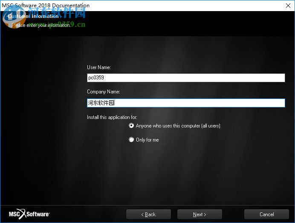Image resolution: width=295 pixels, height=223 pixels.
Task: Click the 'User Name:' label
Action: pyautogui.click(x=99, y=67)
